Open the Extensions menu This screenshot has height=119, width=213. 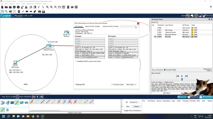(x=30, y=4)
